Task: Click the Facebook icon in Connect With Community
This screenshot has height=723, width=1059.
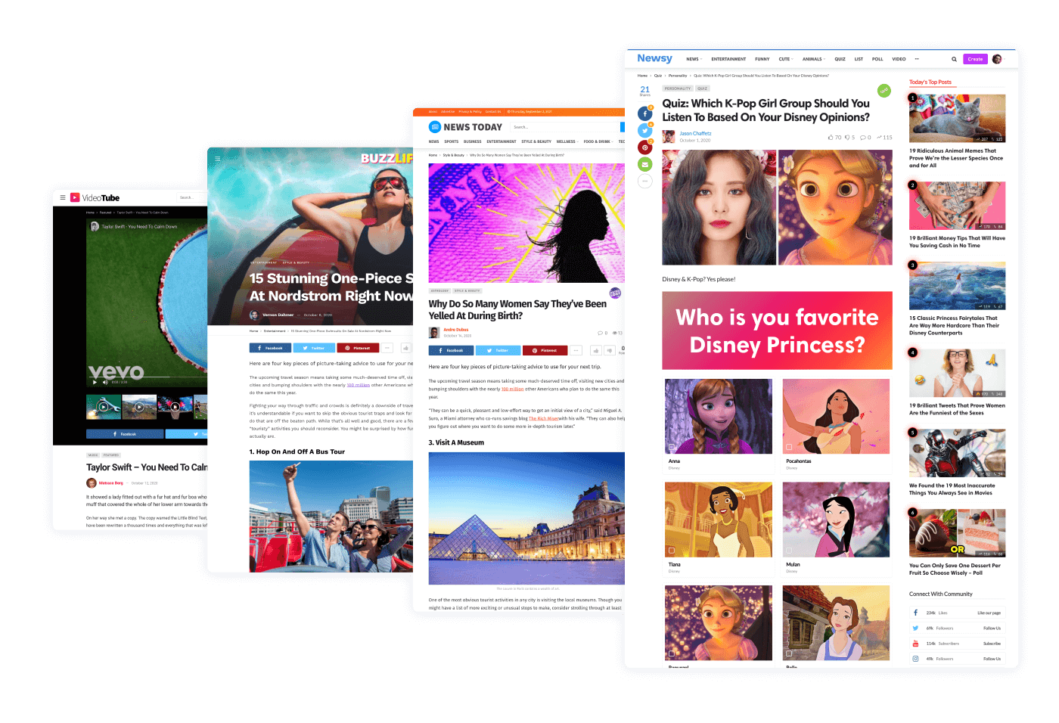Action: click(x=915, y=613)
